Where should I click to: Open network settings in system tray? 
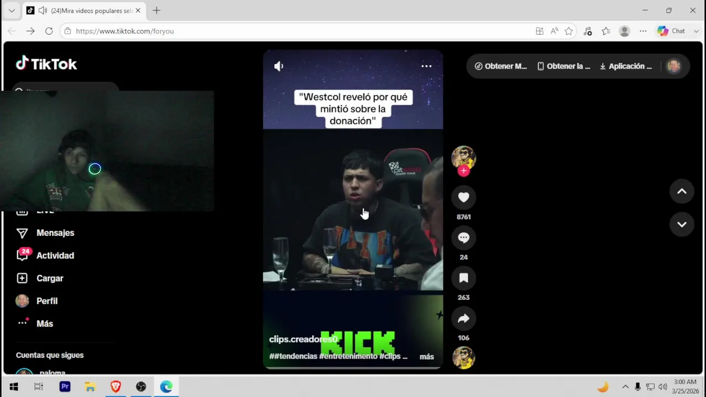(650, 387)
